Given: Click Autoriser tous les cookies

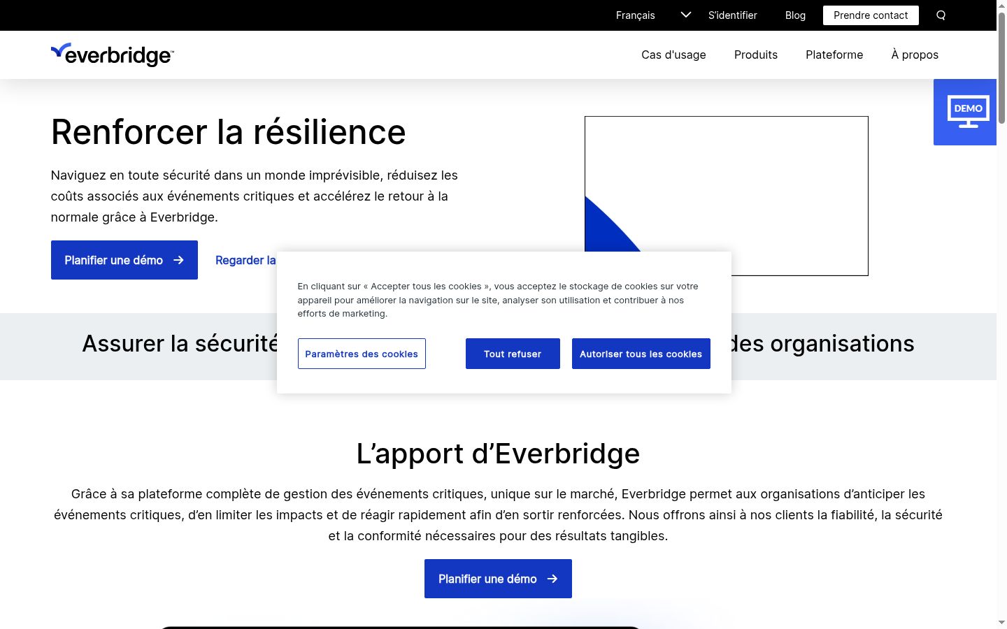Looking at the screenshot, I should coord(641,354).
